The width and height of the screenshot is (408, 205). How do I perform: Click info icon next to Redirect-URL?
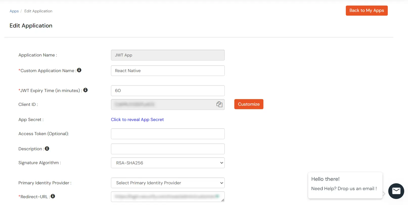click(x=53, y=196)
